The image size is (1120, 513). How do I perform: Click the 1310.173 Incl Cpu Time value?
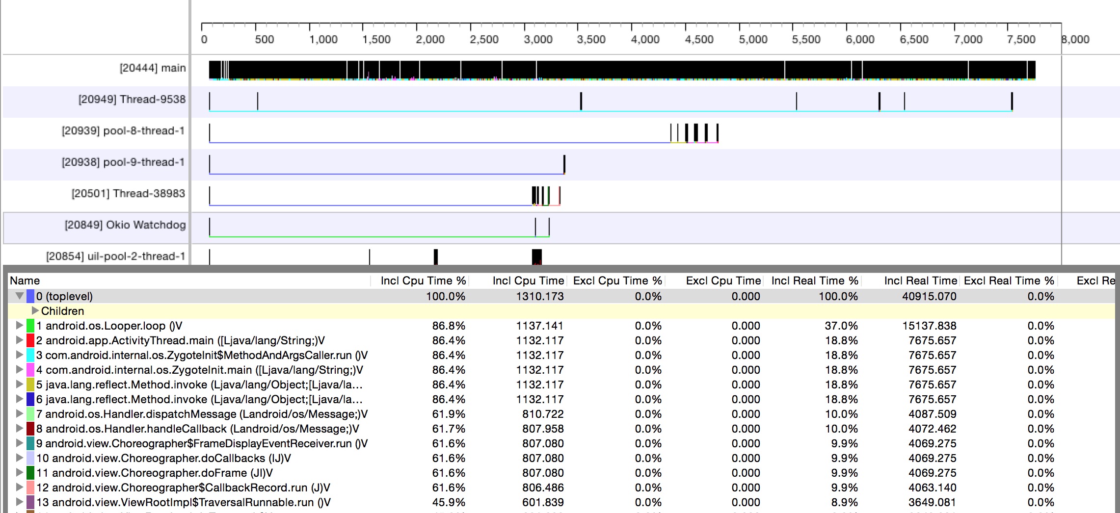tap(540, 296)
